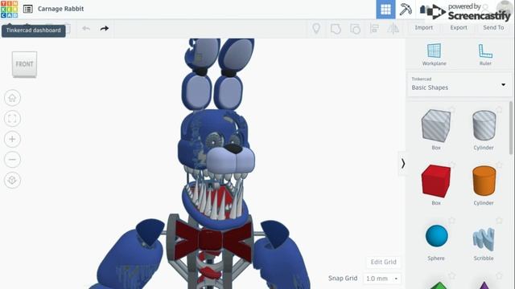Zoom in with the plus button

click(13, 139)
